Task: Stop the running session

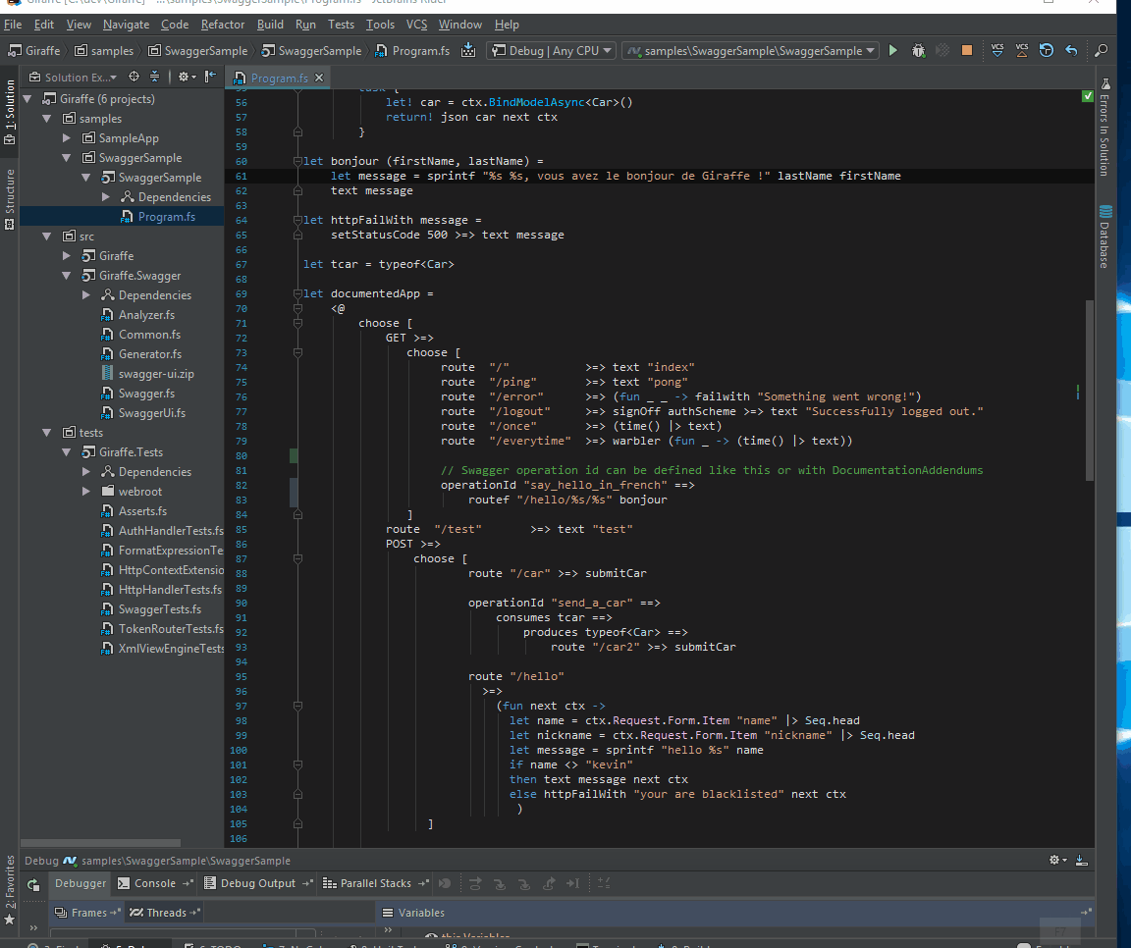Action: [x=967, y=51]
